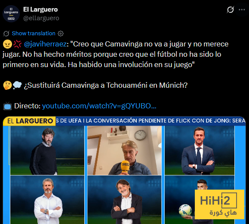Click the angry face emoji

click(x=7, y=44)
